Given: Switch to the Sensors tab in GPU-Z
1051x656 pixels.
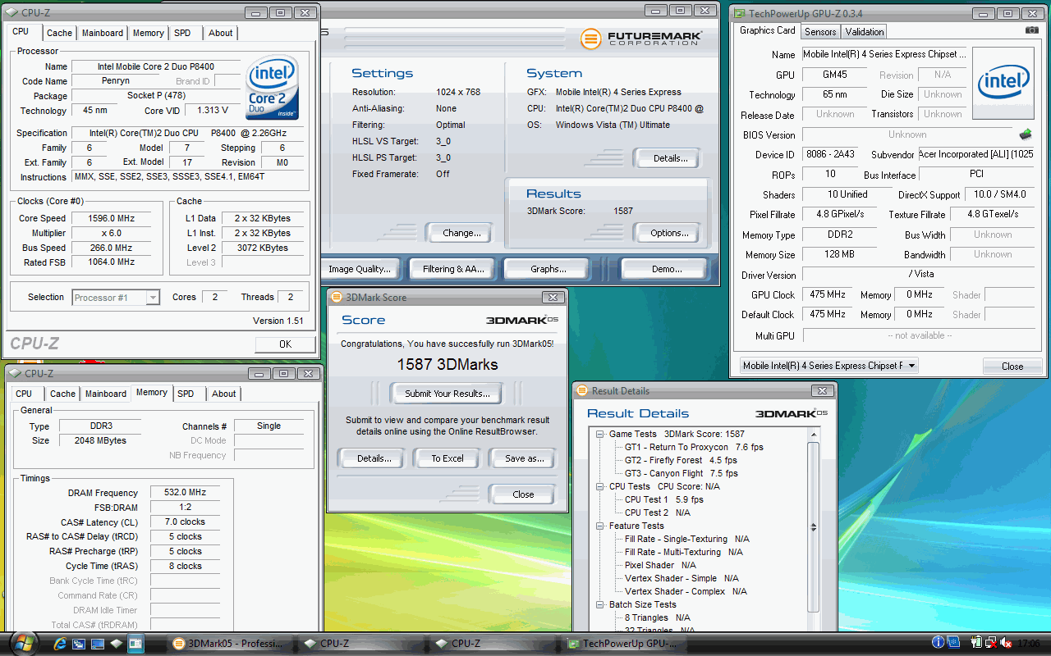Looking at the screenshot, I should tap(820, 32).
